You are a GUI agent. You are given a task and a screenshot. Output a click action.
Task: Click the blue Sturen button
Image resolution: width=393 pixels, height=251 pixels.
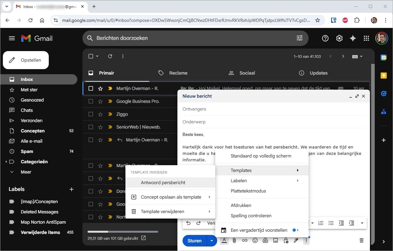[194, 241]
